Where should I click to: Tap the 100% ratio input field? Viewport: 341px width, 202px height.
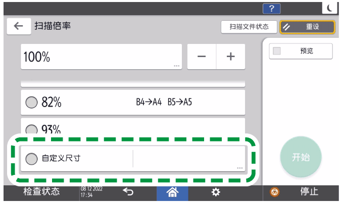point(101,57)
